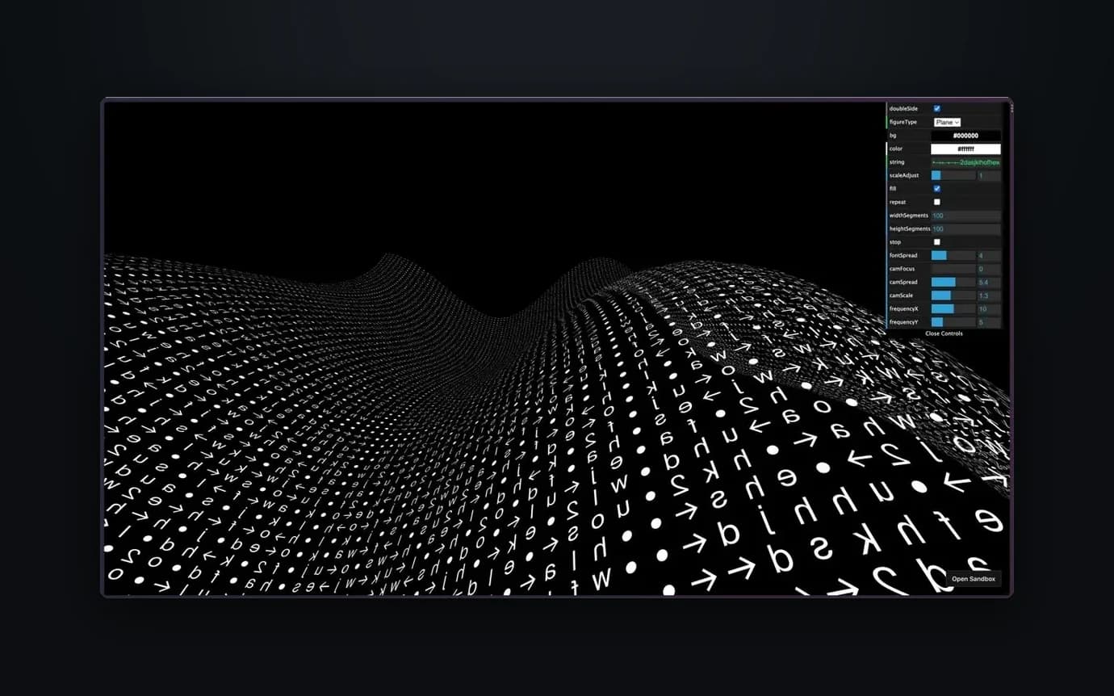Screen dimensions: 1114x696
Task: Click the Open Sandbox button
Action: pos(974,579)
